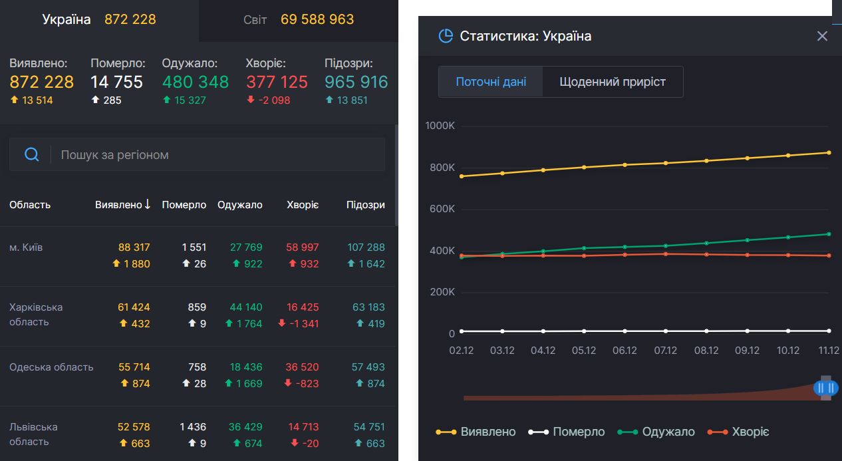Switch to Щоденний приріст tab
842x461 pixels.
click(612, 82)
